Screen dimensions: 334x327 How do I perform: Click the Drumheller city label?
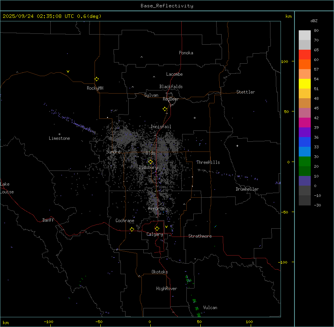tap(247, 189)
